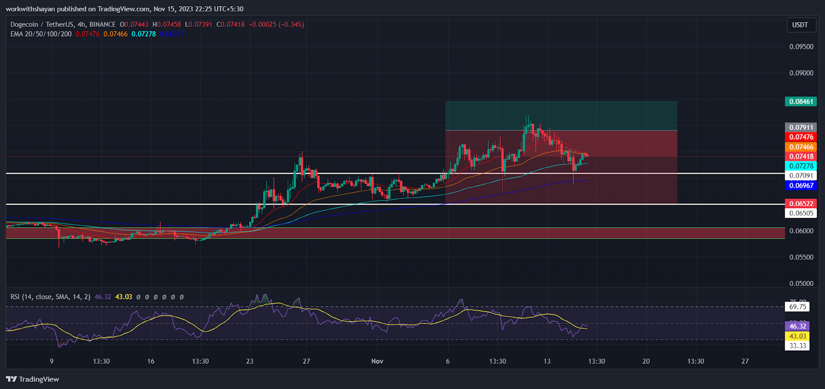Image resolution: width=825 pixels, height=389 pixels.
Task: Click the white 0.06505 price axis label
Action: (x=801, y=213)
